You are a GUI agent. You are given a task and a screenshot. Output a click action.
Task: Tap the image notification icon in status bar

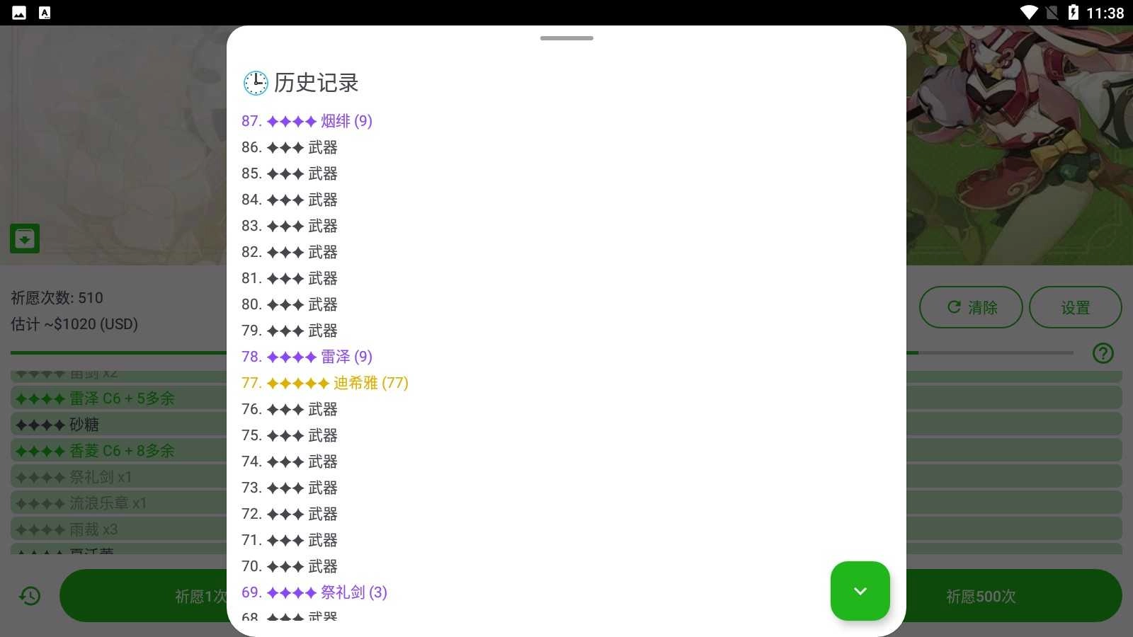pyautogui.click(x=19, y=13)
